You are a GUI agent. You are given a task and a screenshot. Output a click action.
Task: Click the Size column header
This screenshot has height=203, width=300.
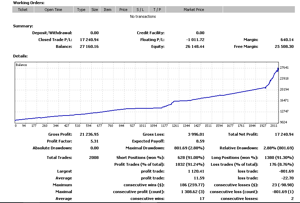pos(94,10)
